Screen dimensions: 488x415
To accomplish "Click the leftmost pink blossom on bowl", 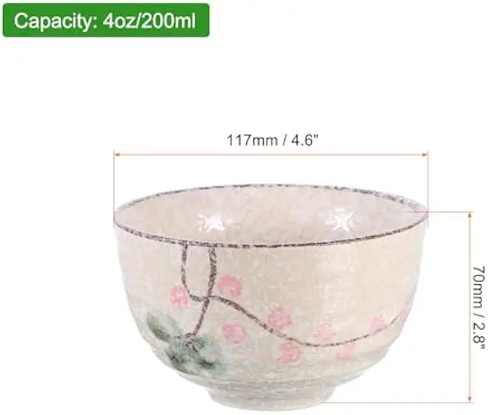I will click(180, 296).
